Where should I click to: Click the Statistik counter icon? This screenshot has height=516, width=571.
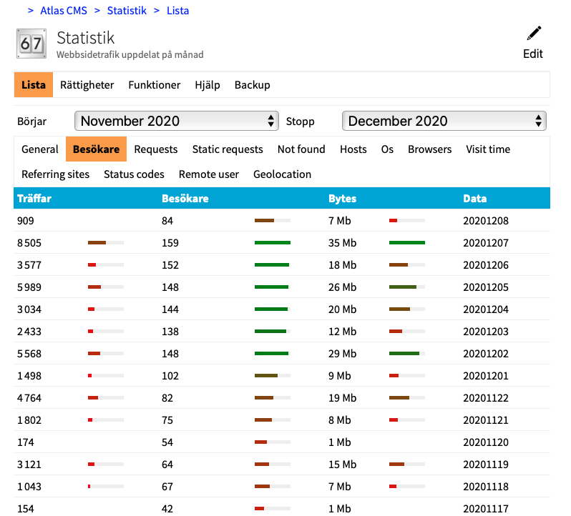coord(31,44)
